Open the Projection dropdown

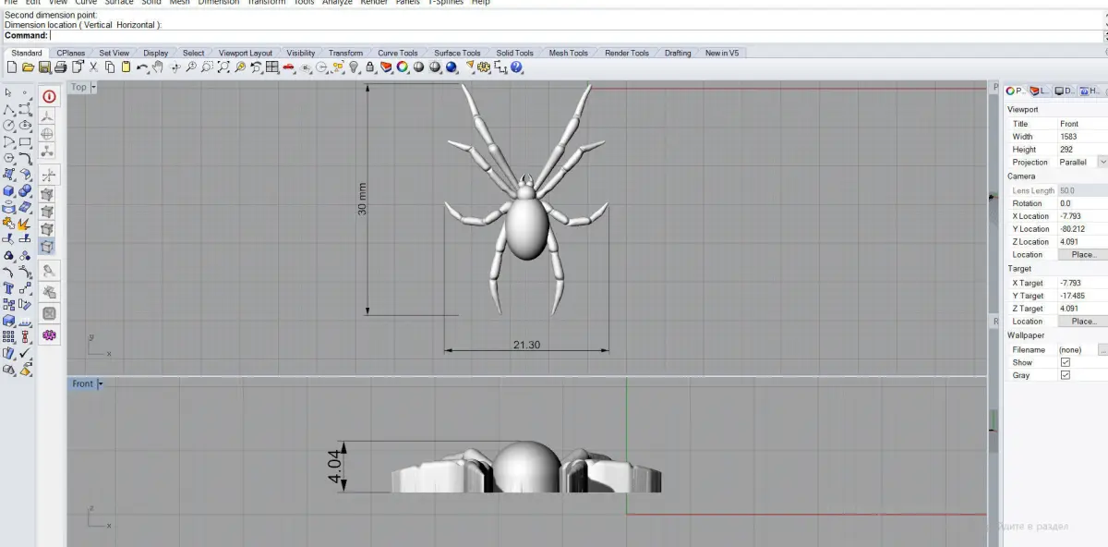coord(1102,162)
